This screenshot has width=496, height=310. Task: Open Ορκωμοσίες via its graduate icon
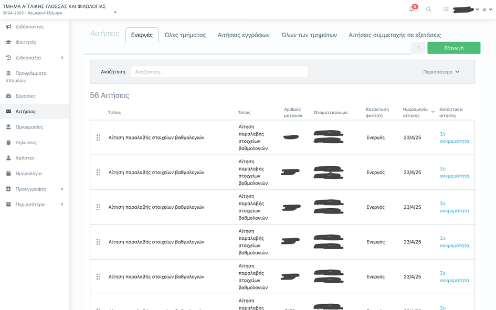click(8, 127)
